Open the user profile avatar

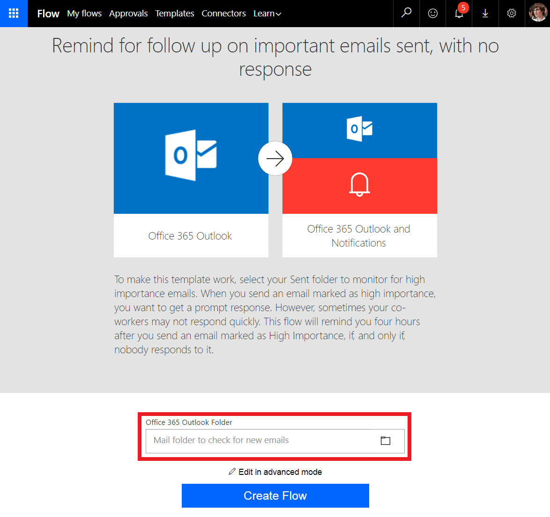537,13
